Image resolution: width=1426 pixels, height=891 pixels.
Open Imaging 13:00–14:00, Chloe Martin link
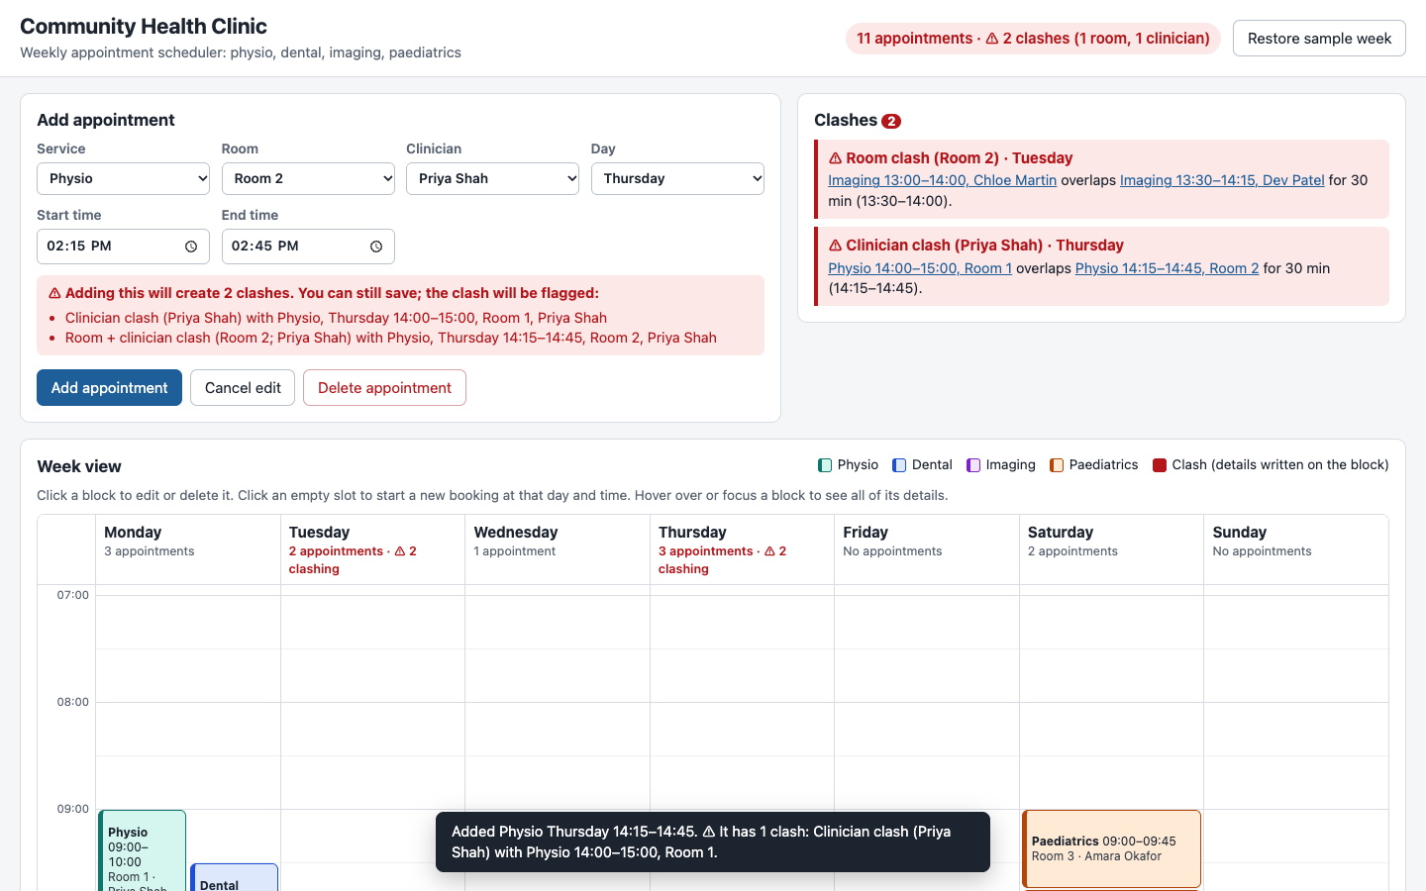(942, 180)
